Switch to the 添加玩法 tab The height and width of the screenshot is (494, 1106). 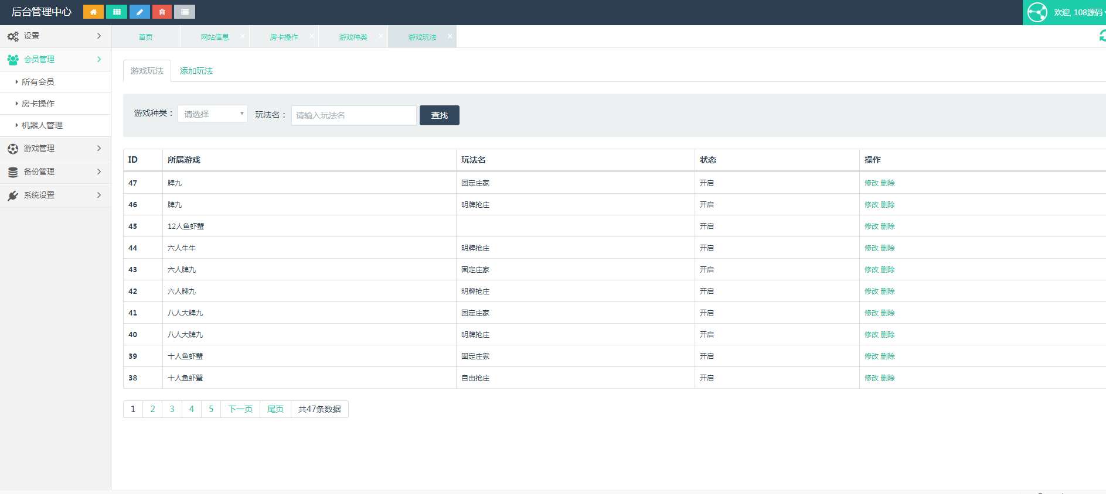(196, 71)
